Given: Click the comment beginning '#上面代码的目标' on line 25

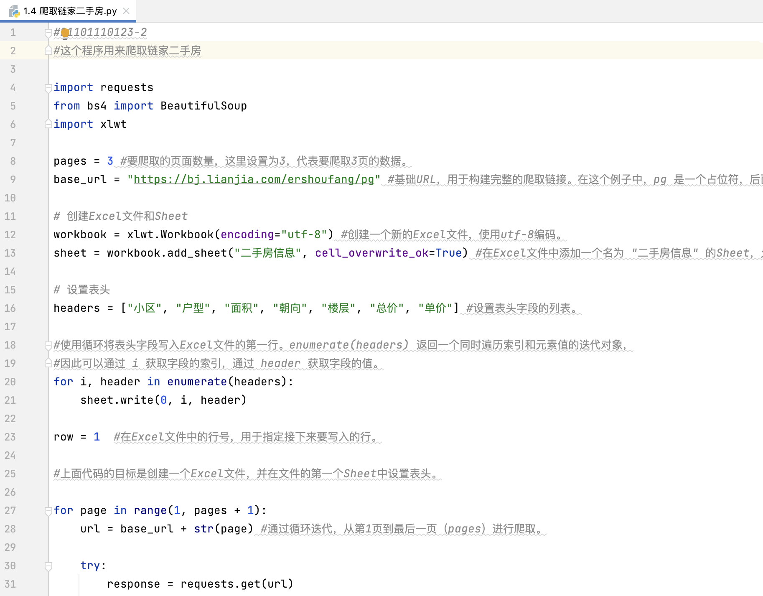Looking at the screenshot, I should [x=247, y=474].
